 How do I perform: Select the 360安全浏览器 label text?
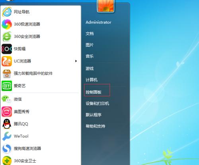coord(27,36)
